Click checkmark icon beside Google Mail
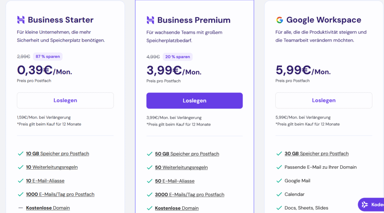This screenshot has height=213, width=384. [x=279, y=181]
